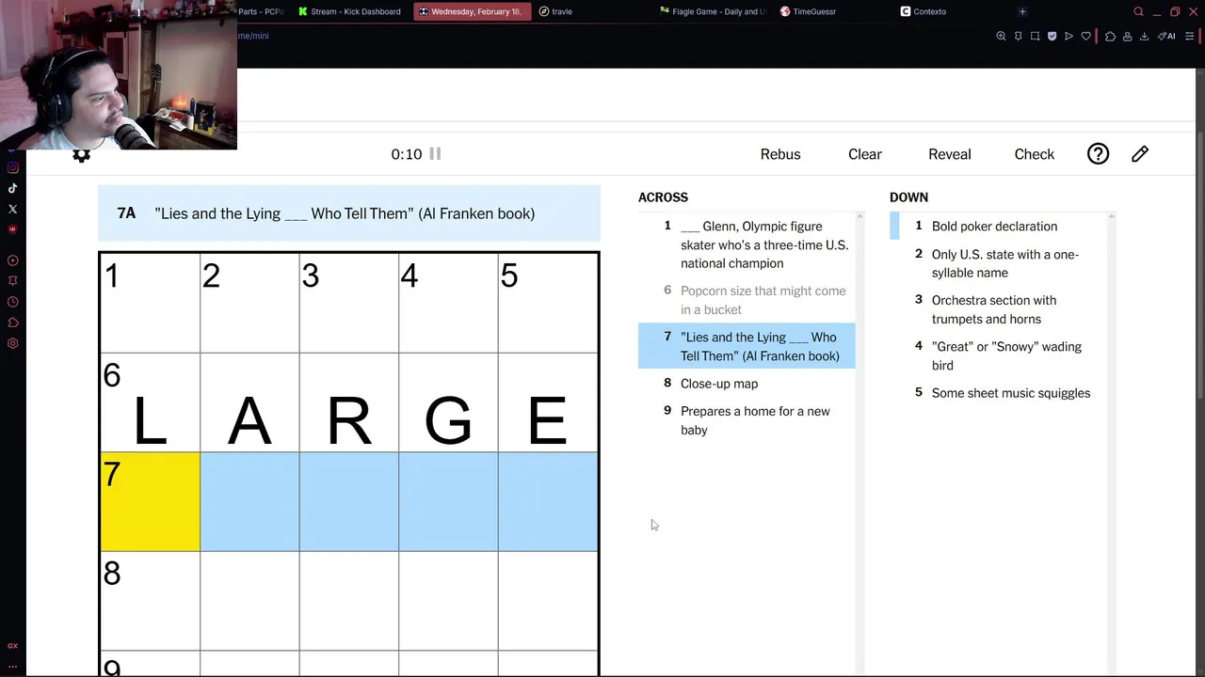Screen dimensions: 1205x677
Task: Open the Pinboards sidebar icon
Action: [x=12, y=281]
